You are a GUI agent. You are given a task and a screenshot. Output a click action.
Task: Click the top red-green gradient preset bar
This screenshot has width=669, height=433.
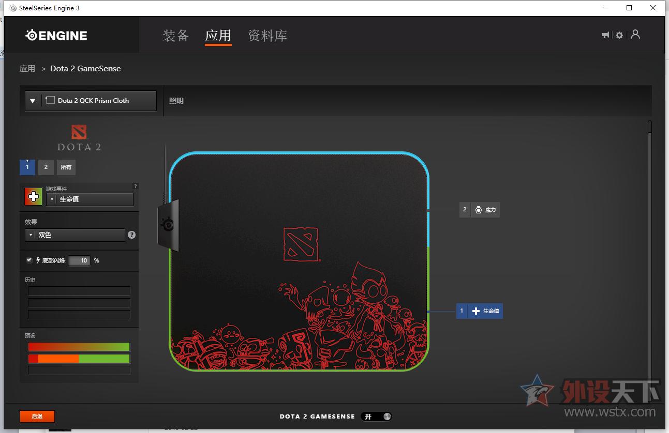coord(78,346)
